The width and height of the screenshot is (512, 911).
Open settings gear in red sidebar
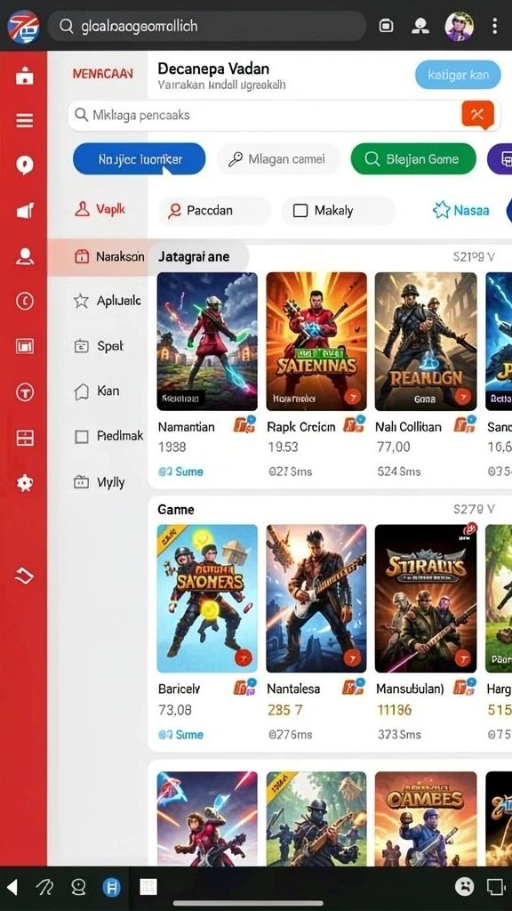[x=24, y=483]
